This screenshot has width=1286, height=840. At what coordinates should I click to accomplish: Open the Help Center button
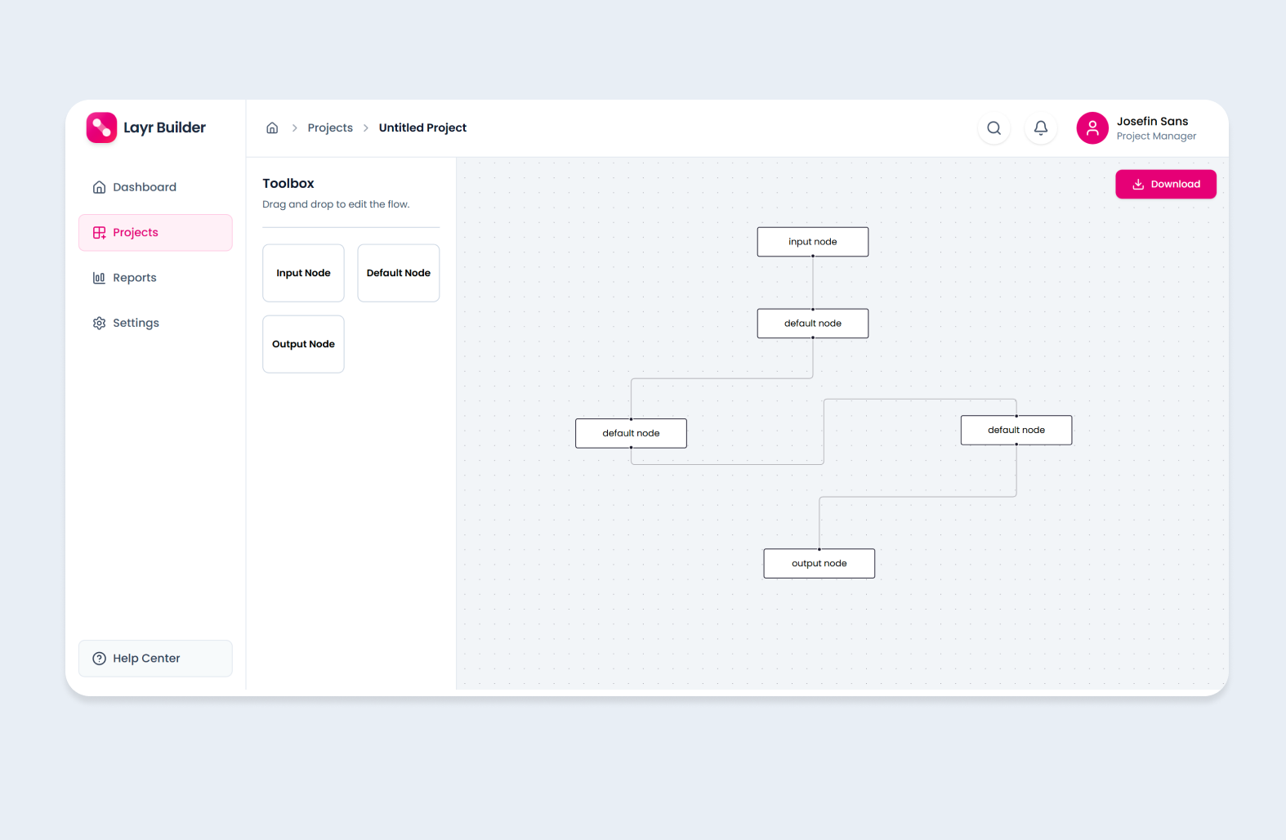[x=155, y=659]
